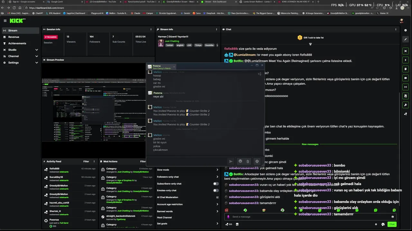
Task: Open Achievements in the left sidebar
Action: click(21, 43)
